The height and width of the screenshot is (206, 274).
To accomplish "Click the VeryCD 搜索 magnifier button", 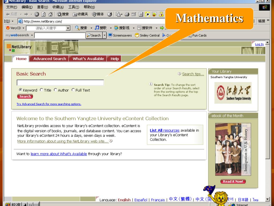I will (81, 28).
